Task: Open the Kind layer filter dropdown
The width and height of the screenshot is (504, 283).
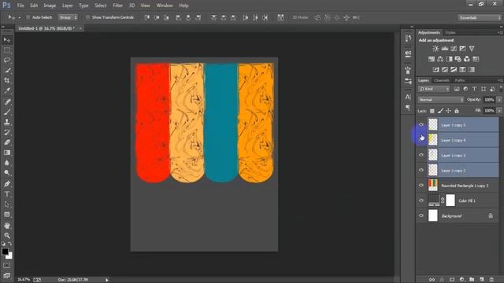Action: click(434, 89)
